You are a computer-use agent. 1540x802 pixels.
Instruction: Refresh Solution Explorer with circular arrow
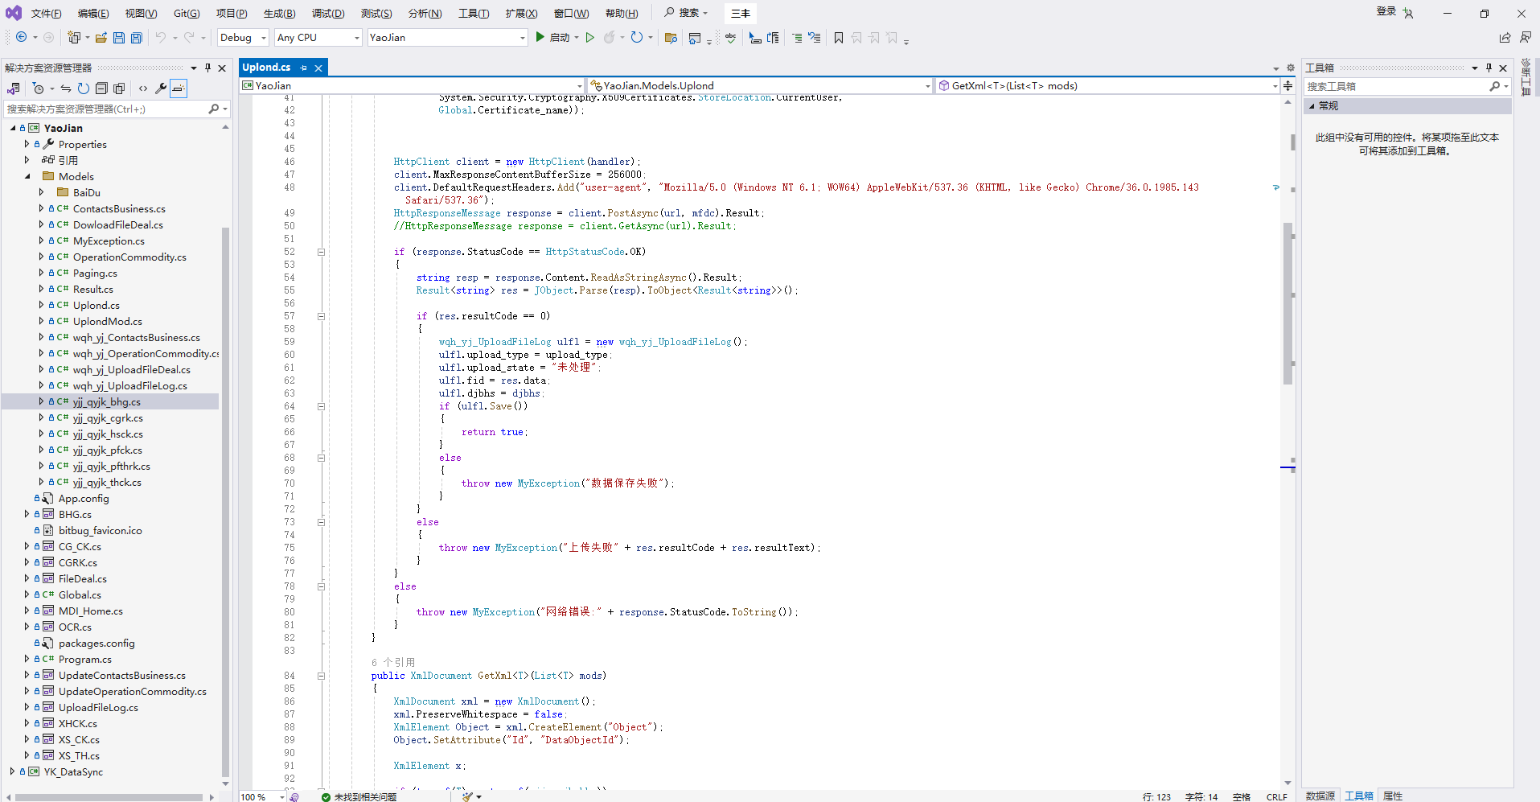point(84,88)
